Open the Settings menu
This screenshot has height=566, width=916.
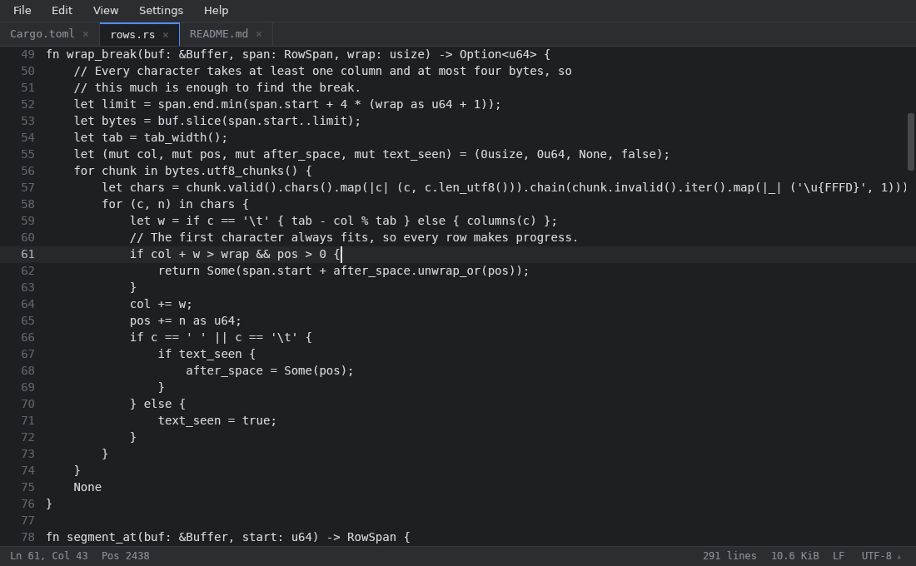click(161, 11)
